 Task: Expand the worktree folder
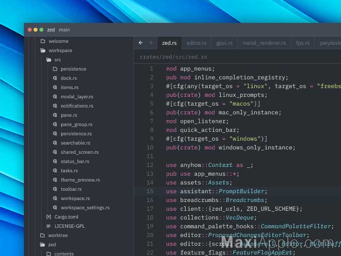click(43, 235)
